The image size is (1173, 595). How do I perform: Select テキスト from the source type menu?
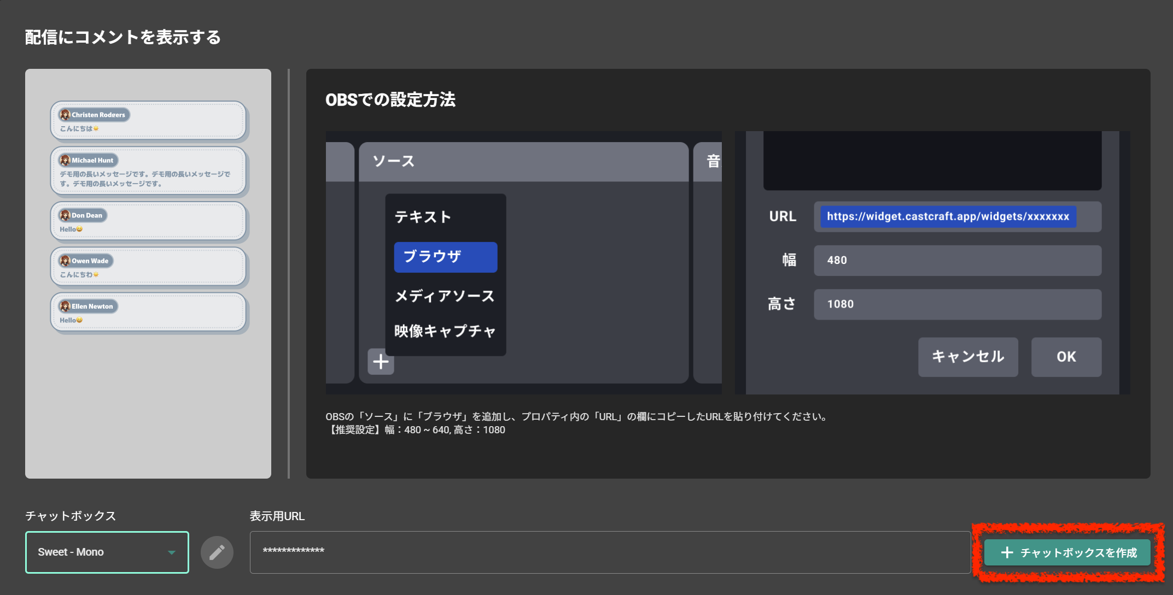coord(423,216)
